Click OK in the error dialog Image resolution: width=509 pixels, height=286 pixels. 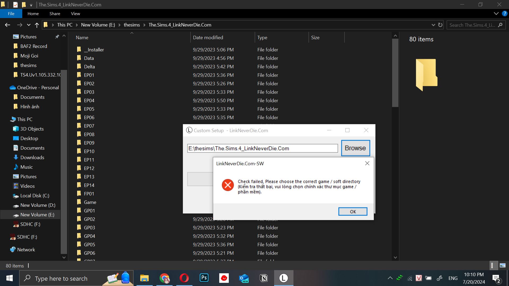(x=353, y=212)
